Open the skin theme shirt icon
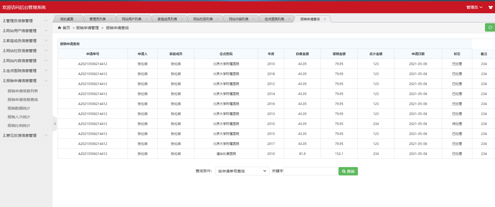Image resolution: width=495 pixels, height=207 pixels. click(x=490, y=7)
